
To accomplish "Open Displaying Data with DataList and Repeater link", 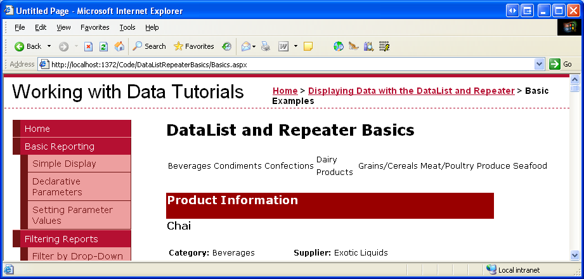I will (411, 91).
